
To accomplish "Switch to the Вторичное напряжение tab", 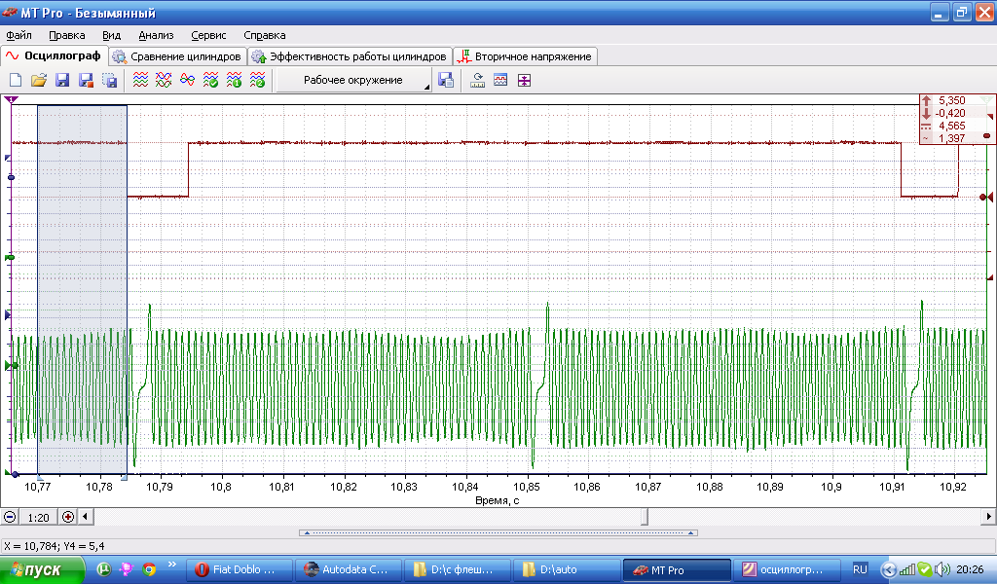I will [526, 56].
